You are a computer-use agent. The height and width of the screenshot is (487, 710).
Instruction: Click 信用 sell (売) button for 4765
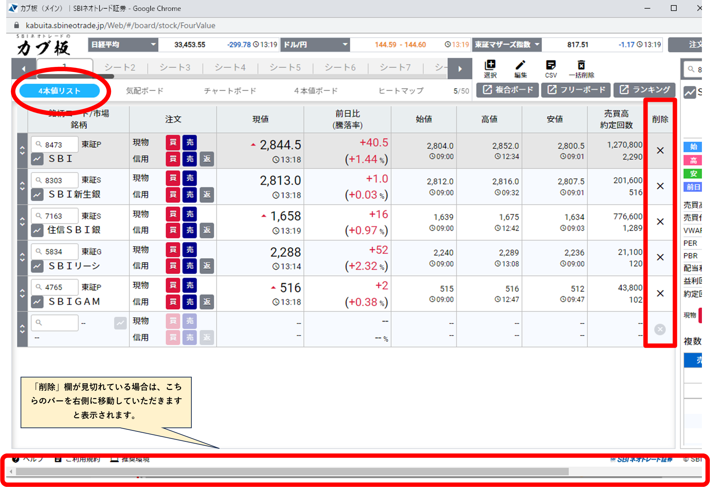coord(190,302)
